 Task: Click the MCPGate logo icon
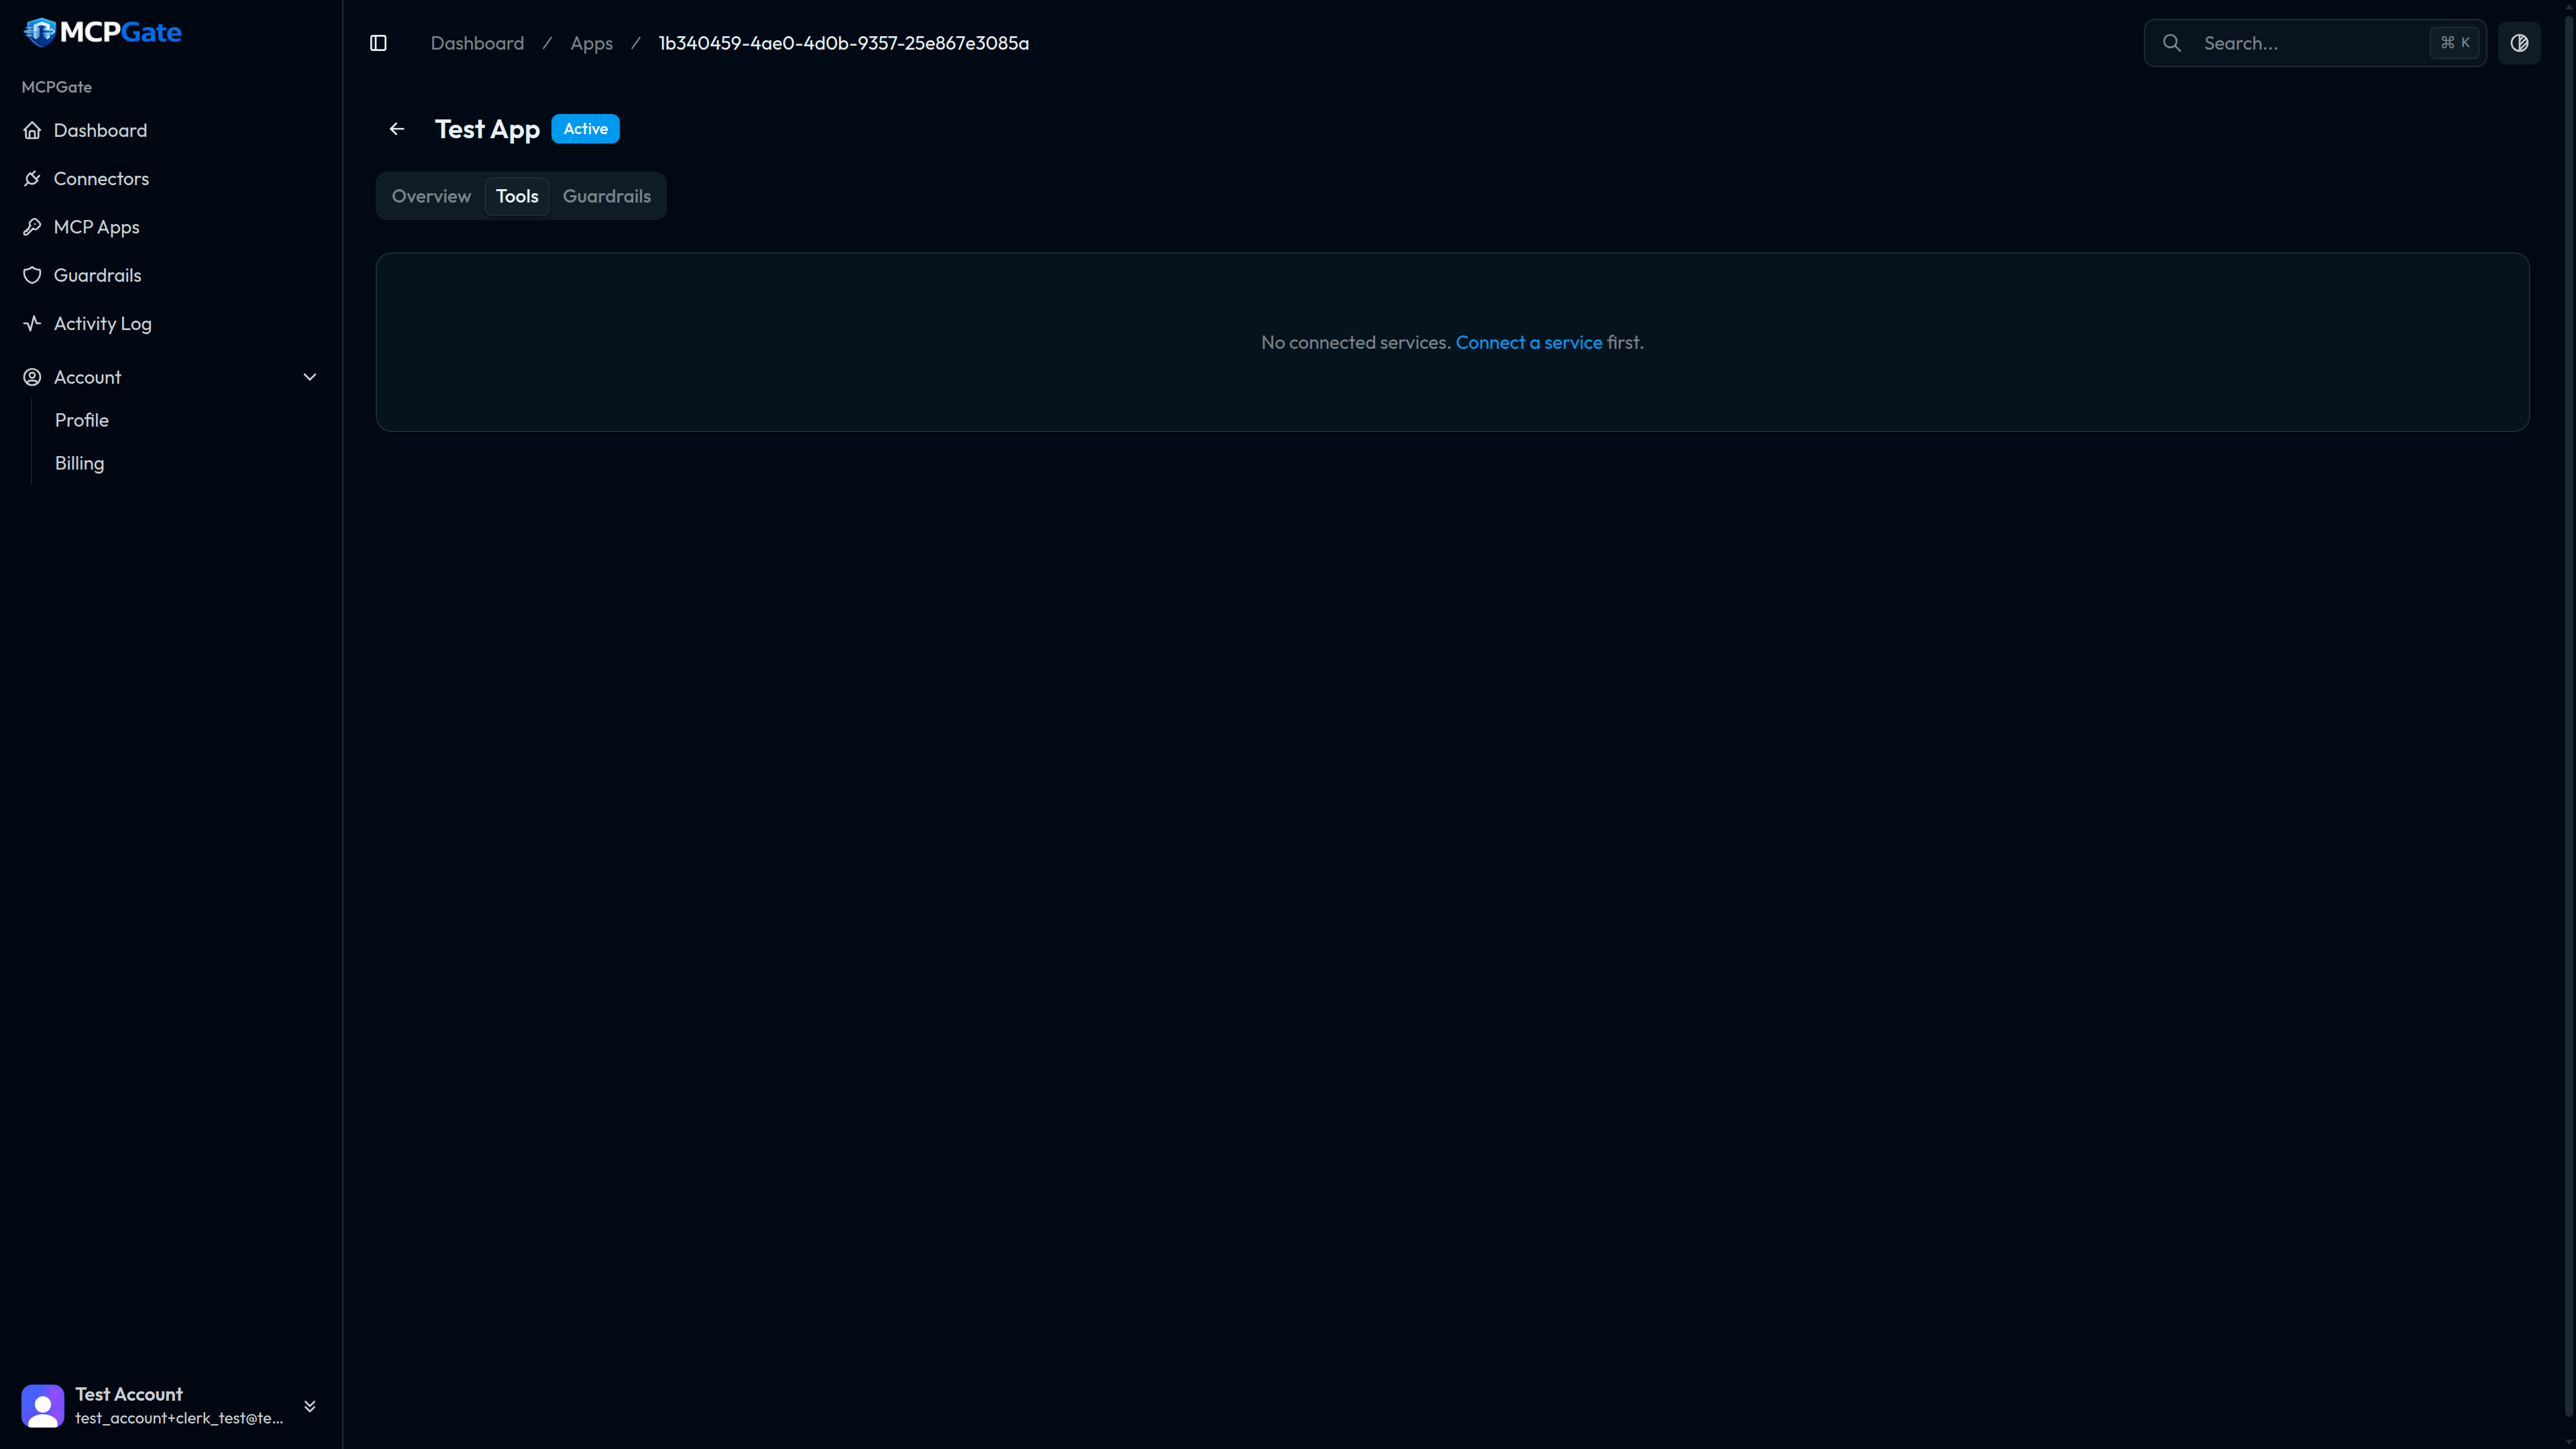40,32
